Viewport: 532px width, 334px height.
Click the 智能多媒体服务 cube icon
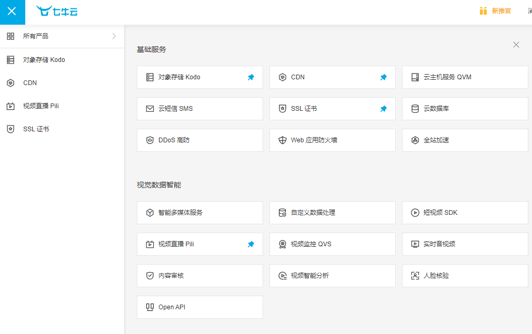tap(149, 213)
